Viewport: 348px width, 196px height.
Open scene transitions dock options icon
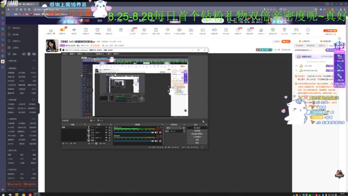tap(184, 125)
